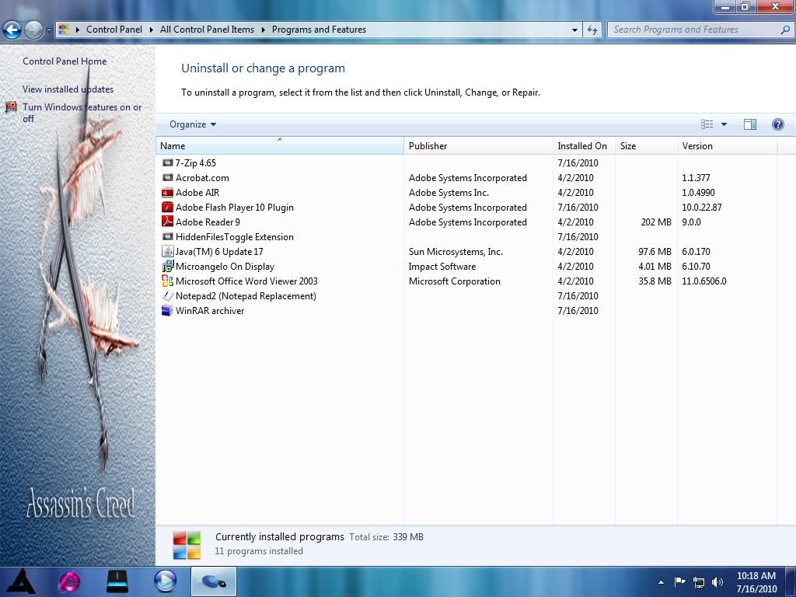796x597 pixels.
Task: Open the volume speaker tray icon
Action: tap(717, 581)
